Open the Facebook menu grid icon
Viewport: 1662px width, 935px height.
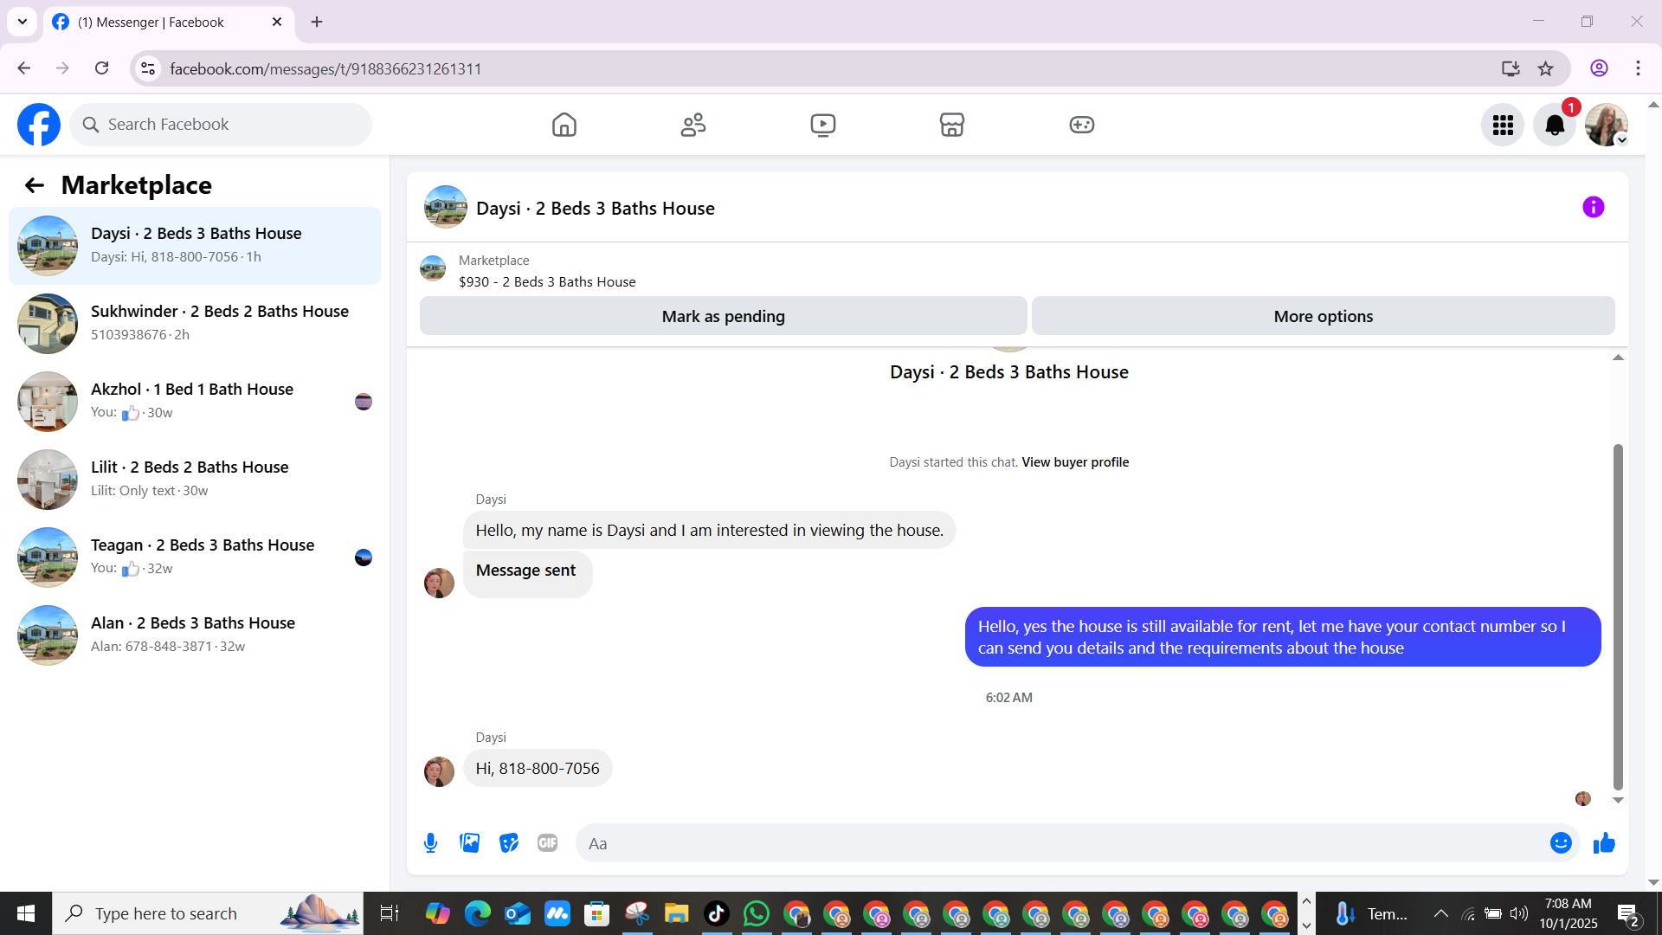[x=1503, y=125]
